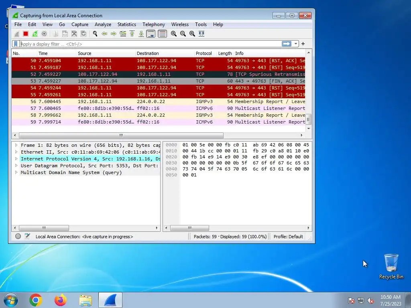Stop the running capture with red square
This screenshot has width=411, height=308.
click(25, 34)
